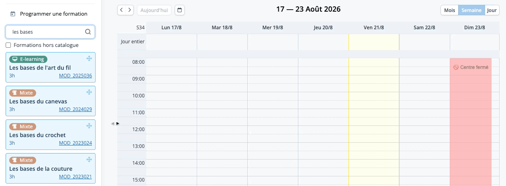Click the calendar icon beside Programmer une formation

pos(13,14)
